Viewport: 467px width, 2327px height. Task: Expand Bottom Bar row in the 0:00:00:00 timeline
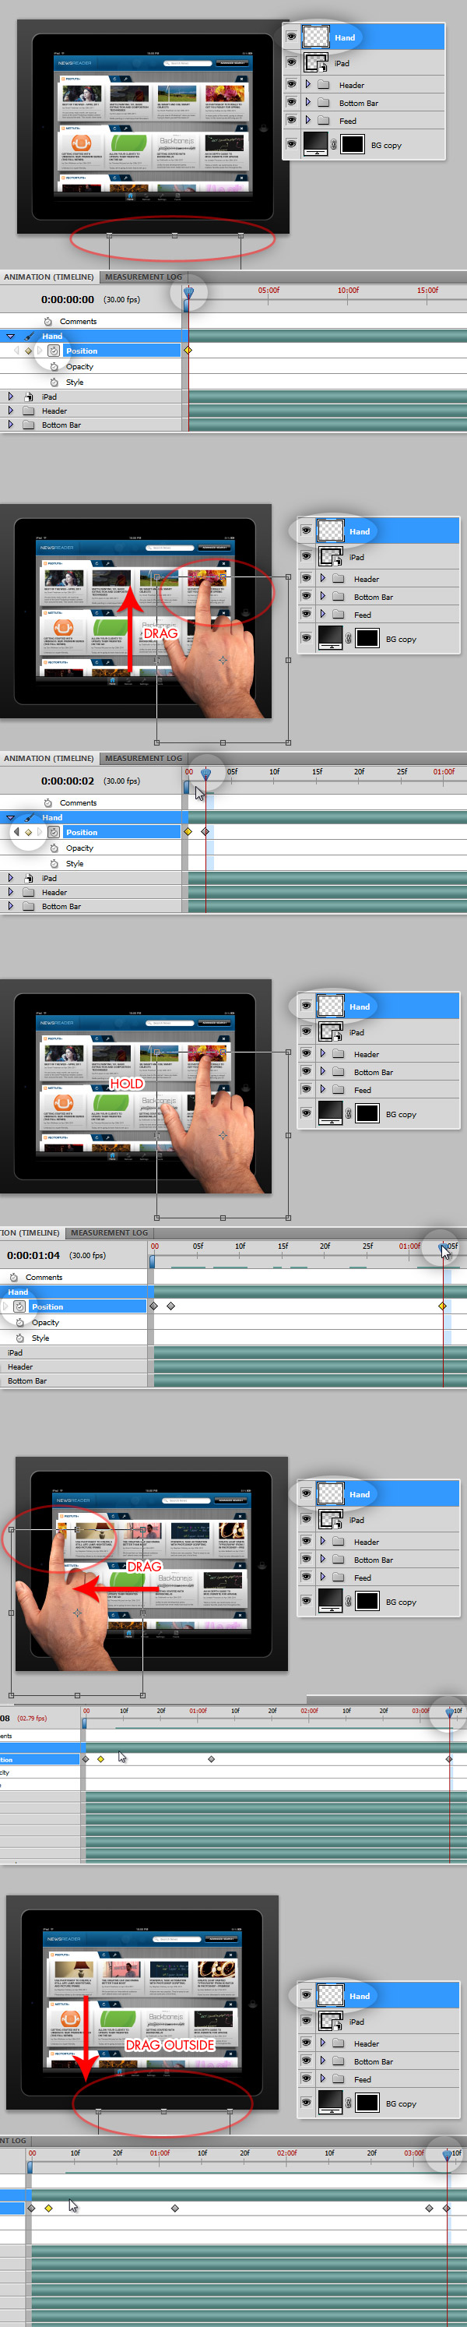point(11,425)
